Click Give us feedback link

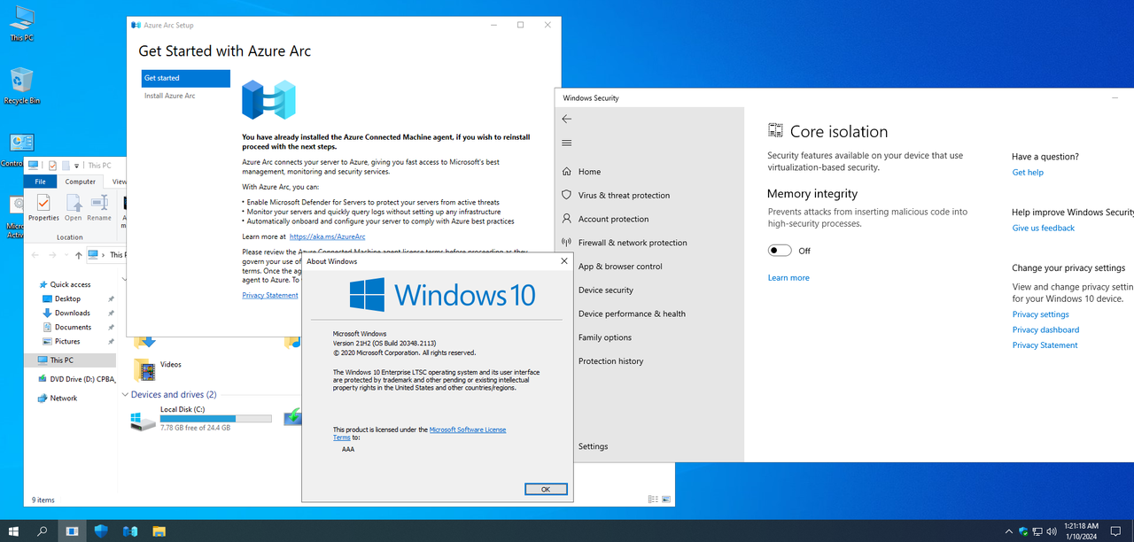pyautogui.click(x=1044, y=228)
